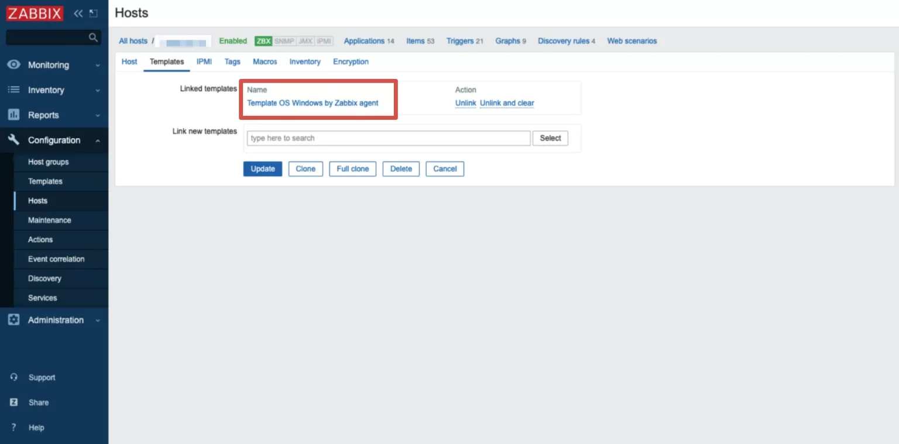899x444 pixels.
Task: Click the Inventory list icon
Action: click(13, 90)
